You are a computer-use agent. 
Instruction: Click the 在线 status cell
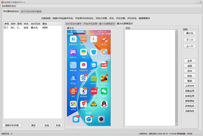click(26, 28)
